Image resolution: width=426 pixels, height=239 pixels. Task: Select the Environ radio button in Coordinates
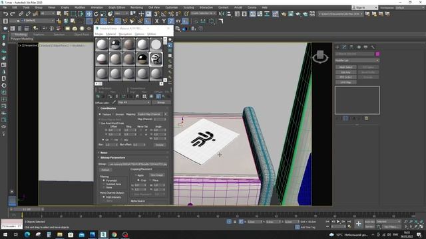[x=113, y=114]
